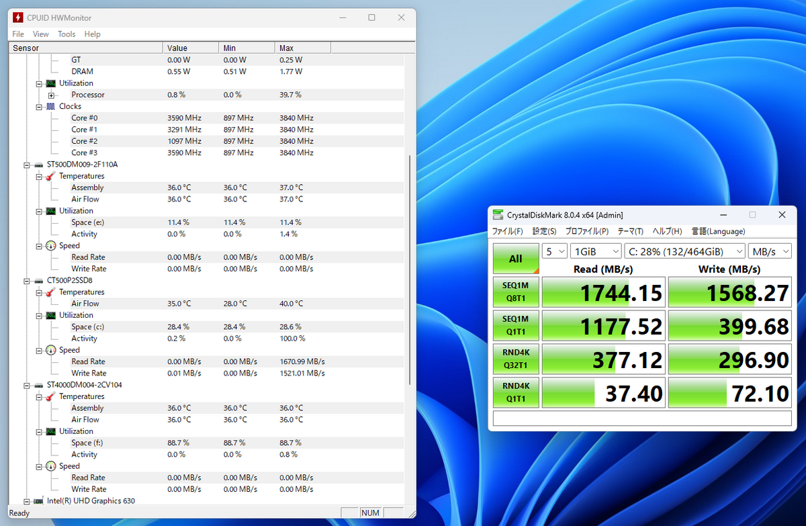This screenshot has width=806, height=526.
Task: Click Temperatures thermometer icon under CT500P2SSD8
Action: [x=51, y=292]
